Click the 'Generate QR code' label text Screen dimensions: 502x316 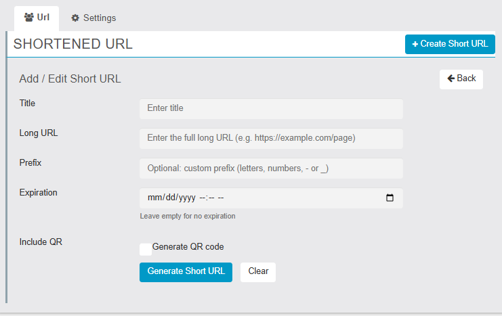click(188, 247)
